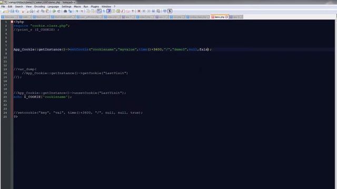Screen dimensions: 337x189
Task: Toggle synchronized horizontal scrolling icon
Action: pos(93,11)
